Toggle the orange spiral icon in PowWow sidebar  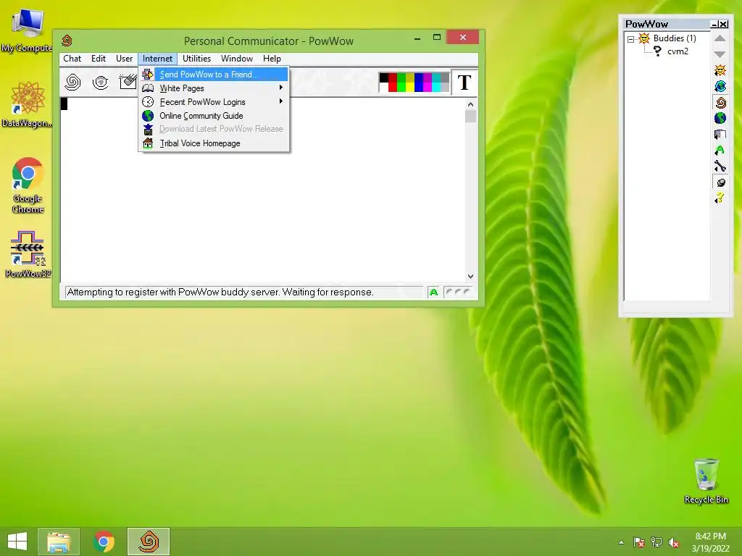coord(720,102)
